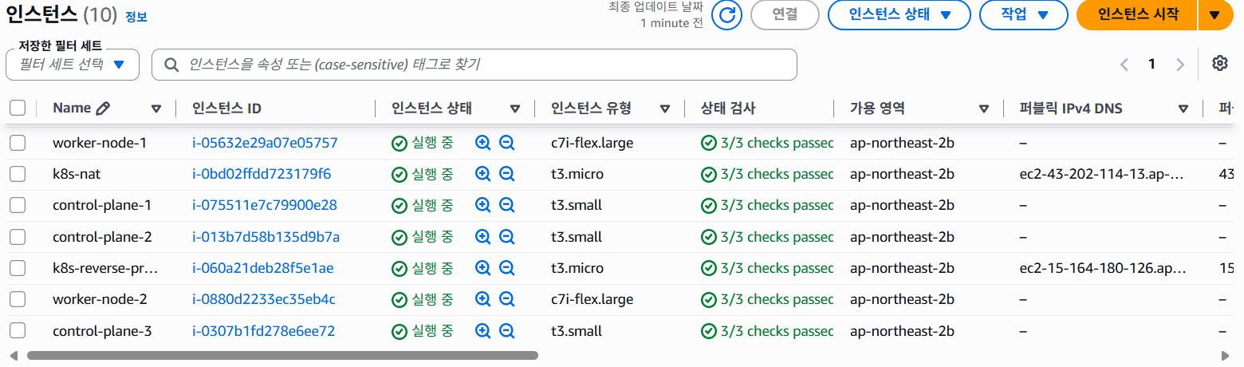Click 3/3 checks passed for control-plane-3

(x=767, y=330)
